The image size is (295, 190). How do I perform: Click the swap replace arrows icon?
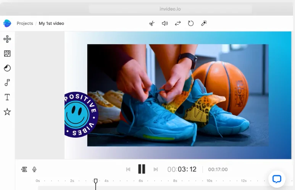[178, 23]
